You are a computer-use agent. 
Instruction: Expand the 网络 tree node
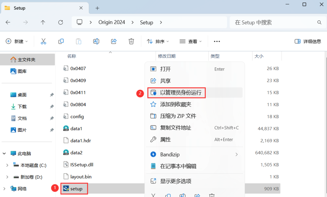(4, 189)
